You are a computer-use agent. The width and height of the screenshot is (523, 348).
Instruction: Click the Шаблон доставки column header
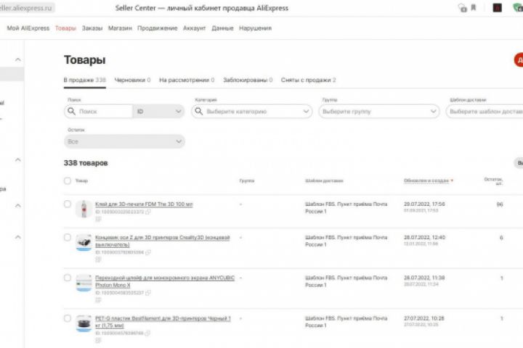(x=324, y=181)
